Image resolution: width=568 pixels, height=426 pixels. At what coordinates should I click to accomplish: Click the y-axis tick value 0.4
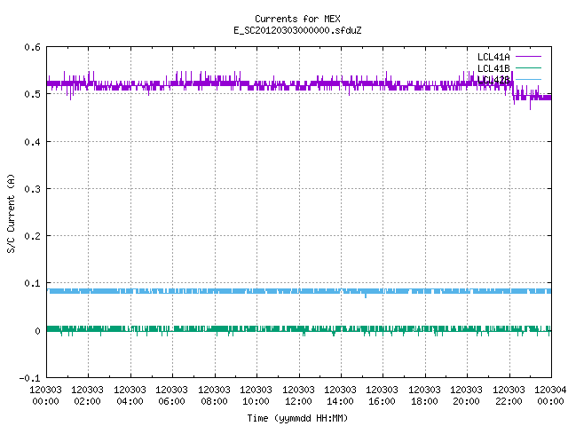(32, 142)
